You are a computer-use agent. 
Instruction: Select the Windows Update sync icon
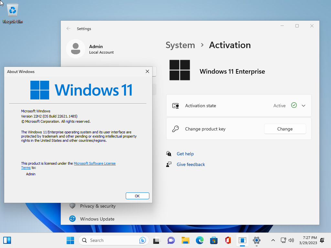click(72, 219)
